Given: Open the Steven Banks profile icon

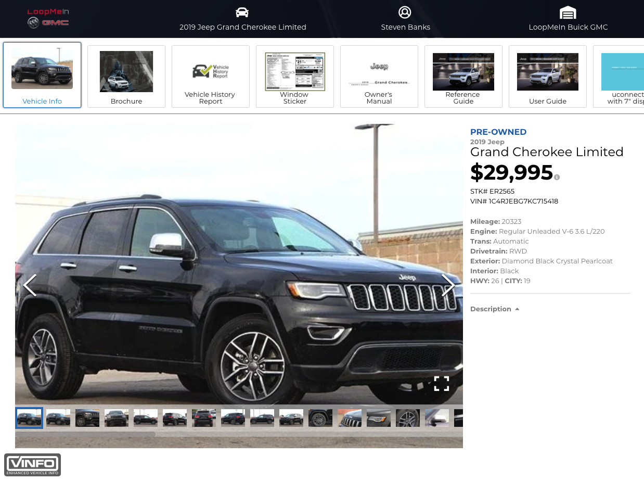Looking at the screenshot, I should [405, 12].
